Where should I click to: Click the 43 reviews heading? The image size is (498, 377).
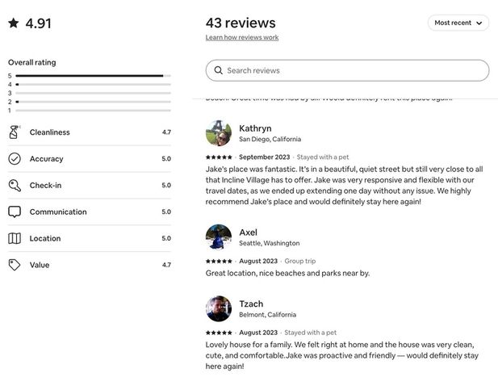(241, 23)
